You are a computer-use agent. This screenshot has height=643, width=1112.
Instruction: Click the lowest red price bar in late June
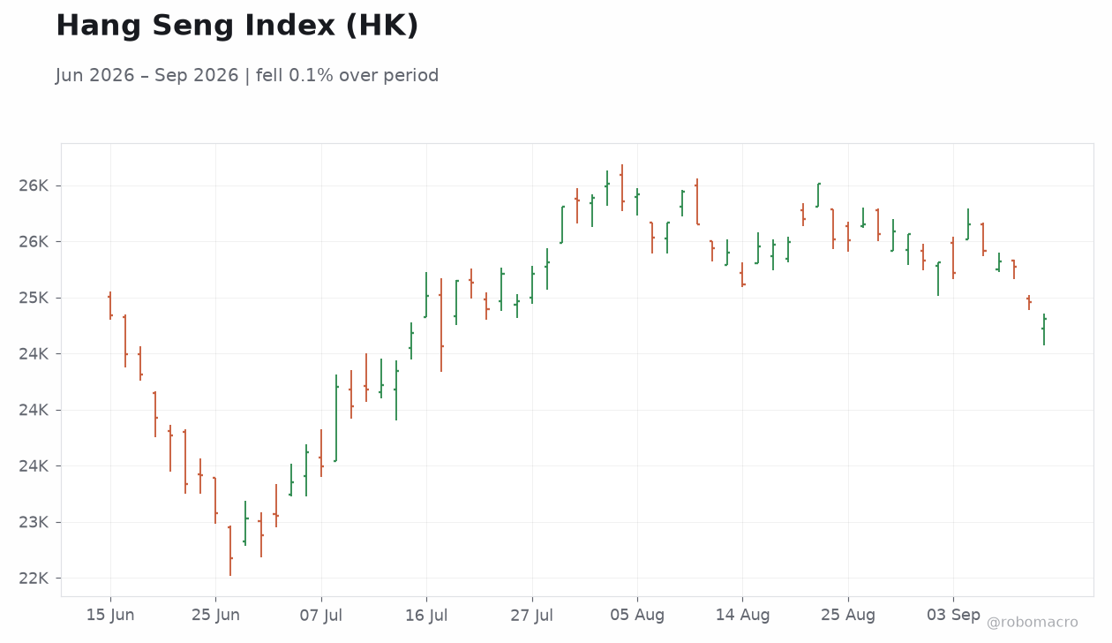tap(230, 551)
